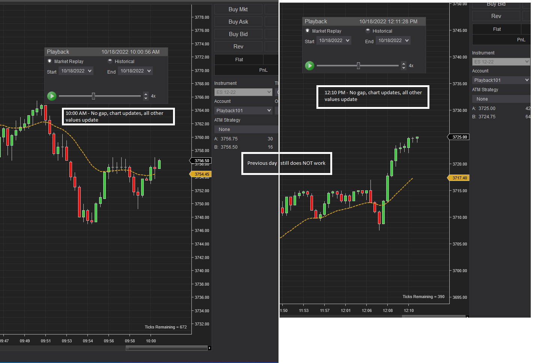Viewport: 536px width, 363px height.
Task: Click Flat beside the 12:10 PM chart
Action: click(497, 29)
